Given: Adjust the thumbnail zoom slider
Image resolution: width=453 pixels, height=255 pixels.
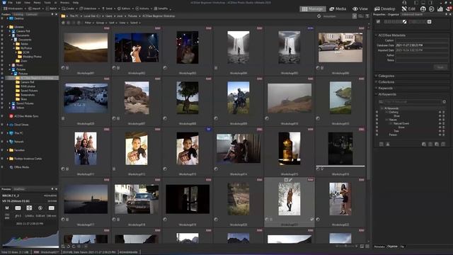Looking at the screenshot, I should click(346, 246).
